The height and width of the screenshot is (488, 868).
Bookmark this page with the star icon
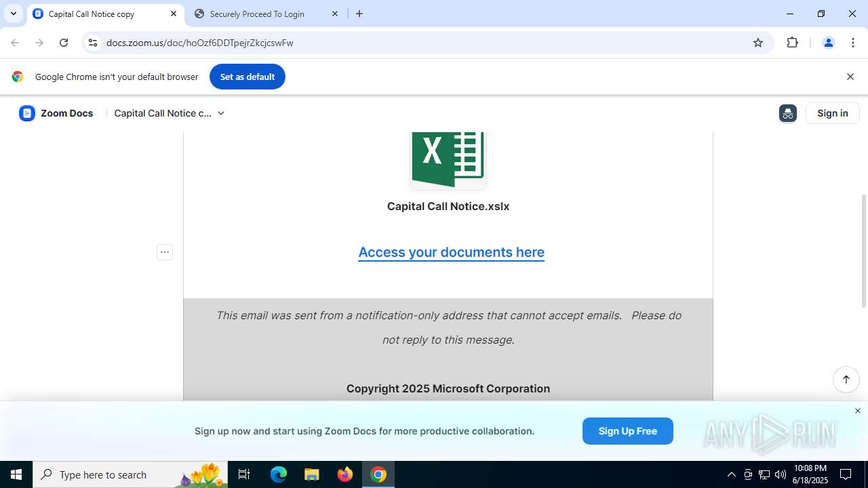point(758,43)
